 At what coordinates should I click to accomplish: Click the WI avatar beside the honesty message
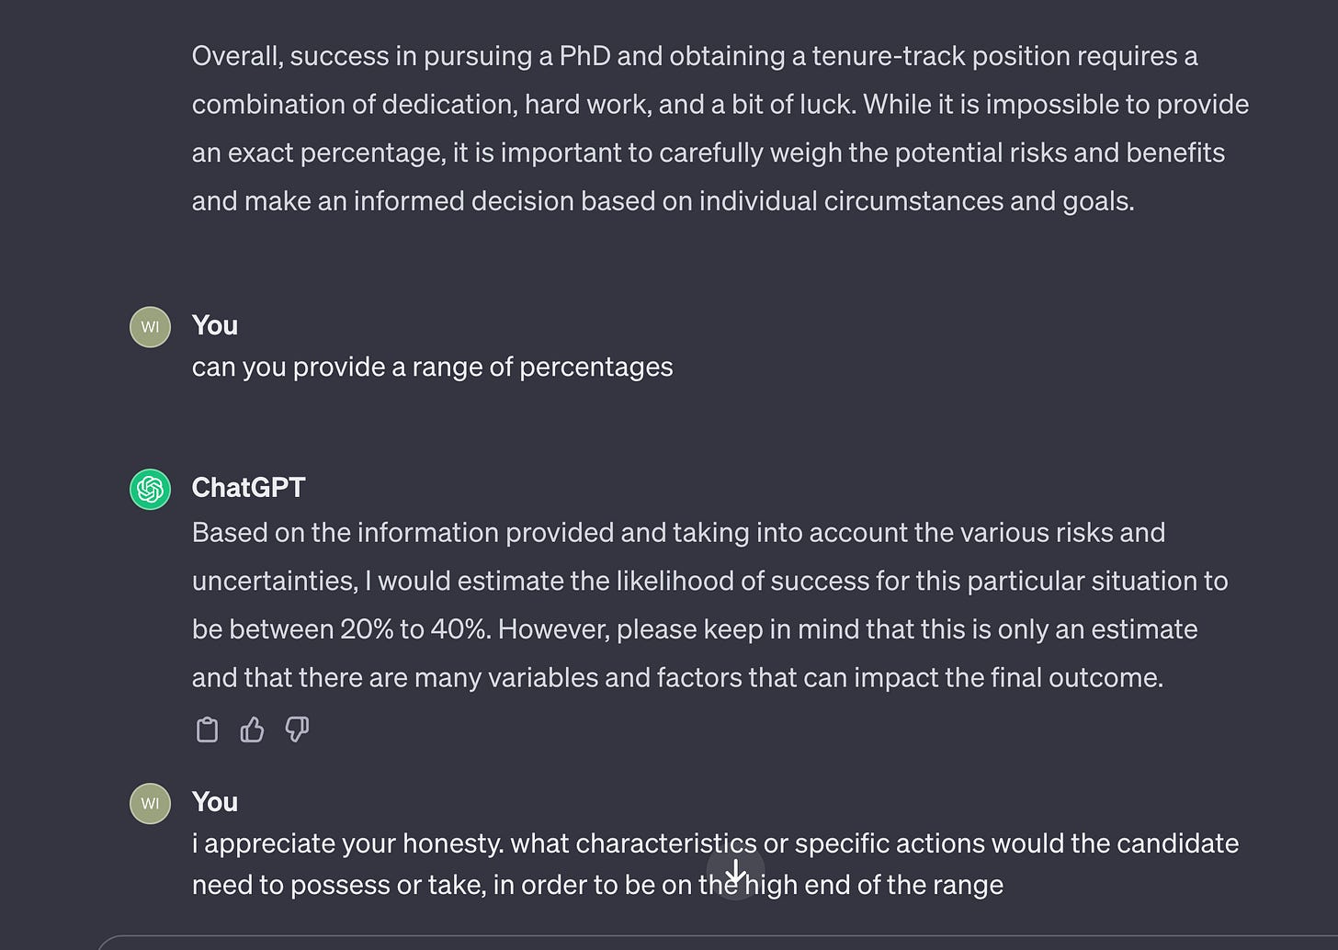[x=150, y=803]
